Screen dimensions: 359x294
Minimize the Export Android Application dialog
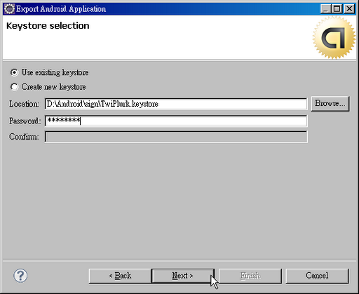click(325, 9)
